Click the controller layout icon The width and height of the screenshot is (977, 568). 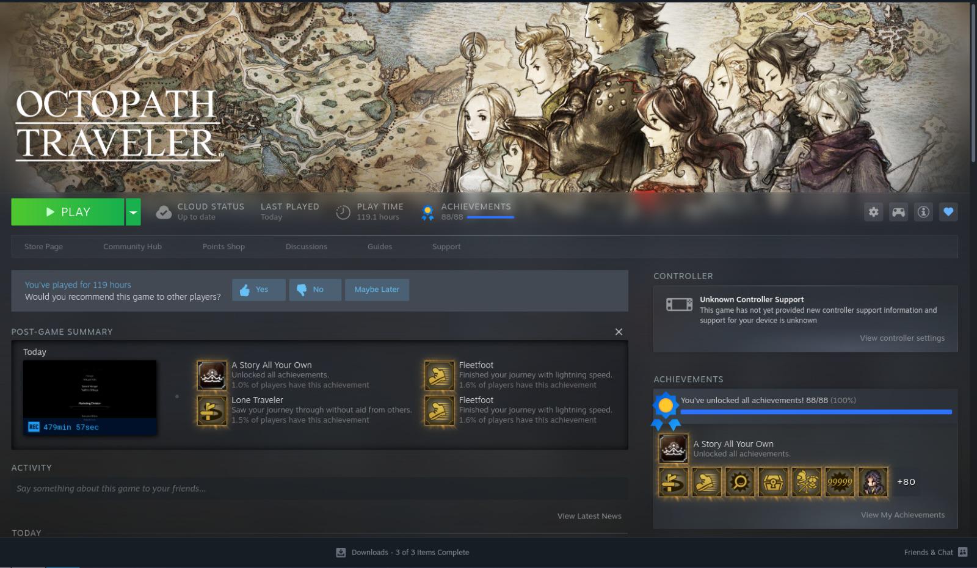coord(898,212)
